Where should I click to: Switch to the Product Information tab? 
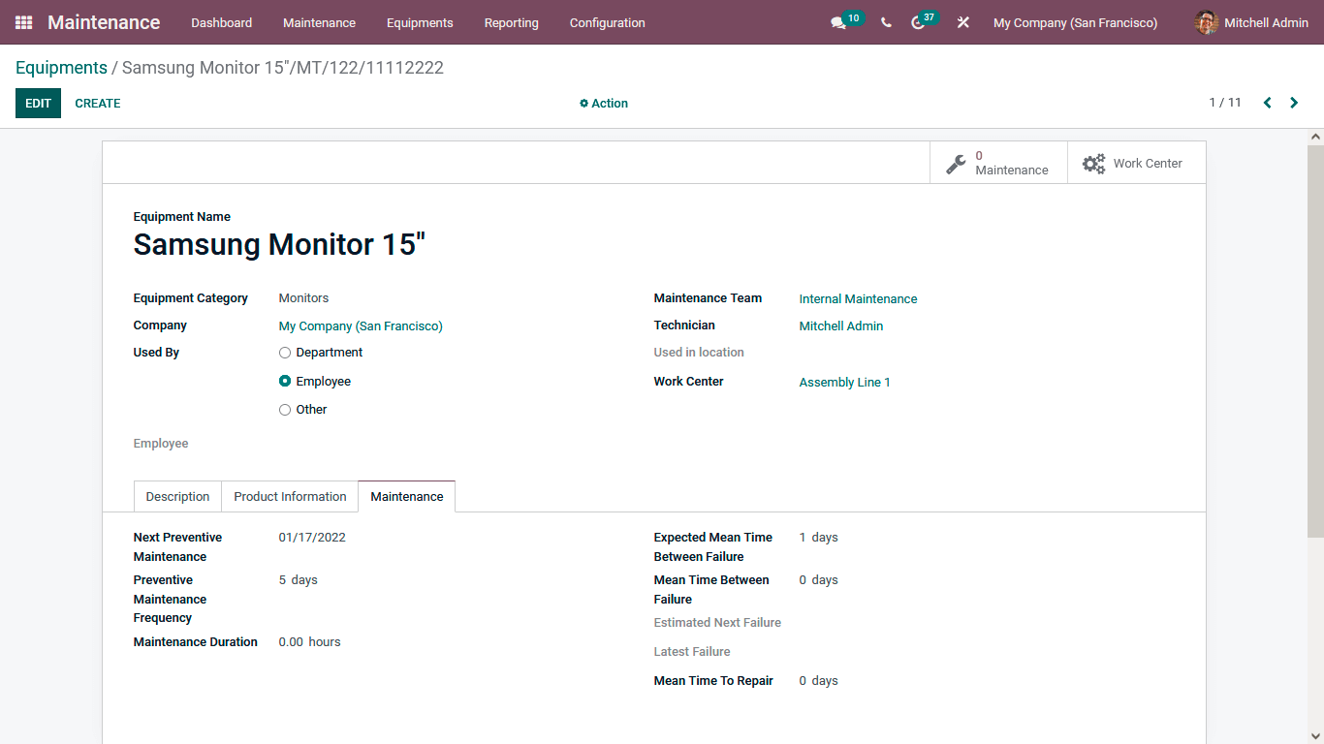pos(290,496)
